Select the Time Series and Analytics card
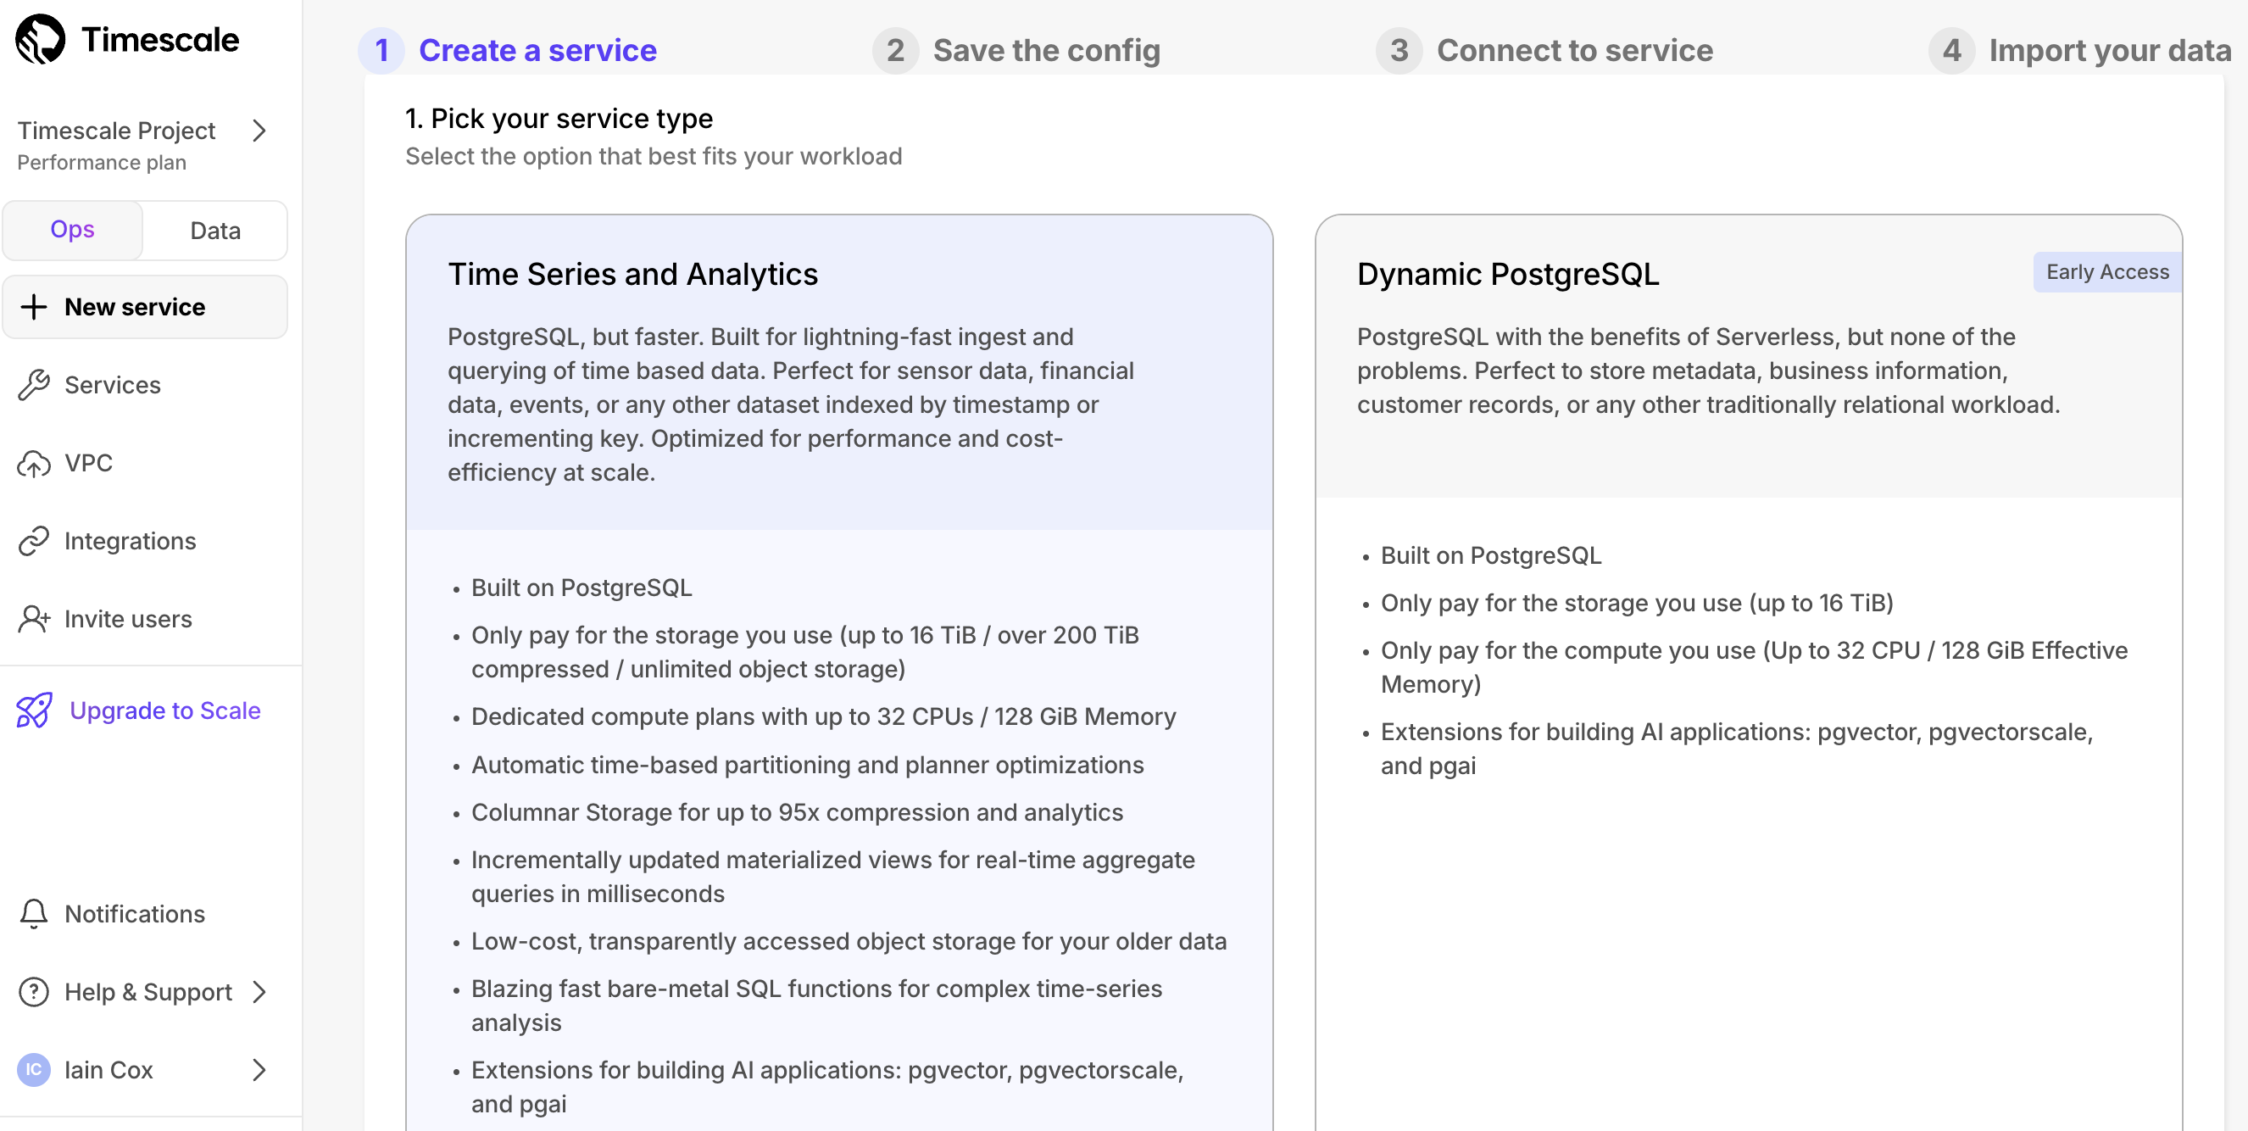This screenshot has height=1131, width=2248. click(838, 672)
